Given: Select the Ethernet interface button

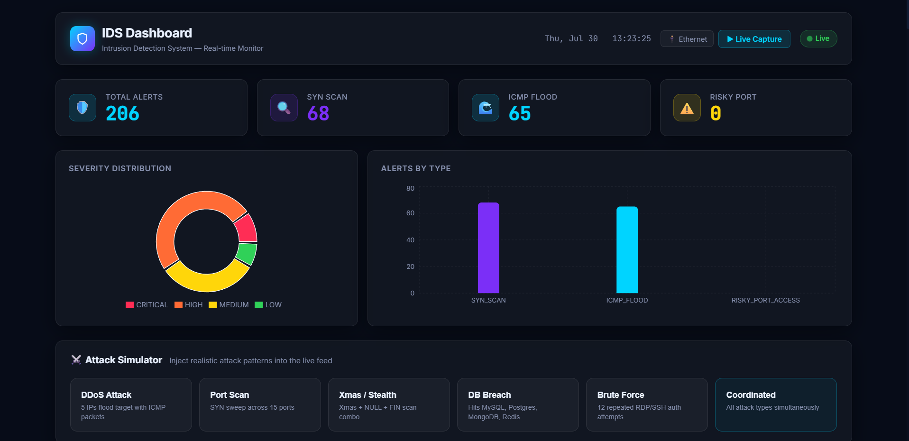Looking at the screenshot, I should point(687,39).
